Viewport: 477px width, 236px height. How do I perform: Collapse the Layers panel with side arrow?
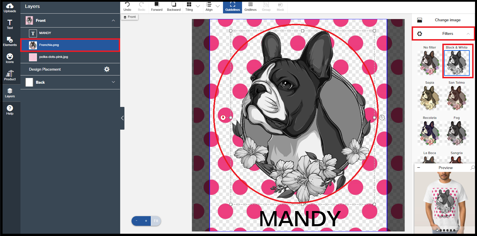(122, 118)
